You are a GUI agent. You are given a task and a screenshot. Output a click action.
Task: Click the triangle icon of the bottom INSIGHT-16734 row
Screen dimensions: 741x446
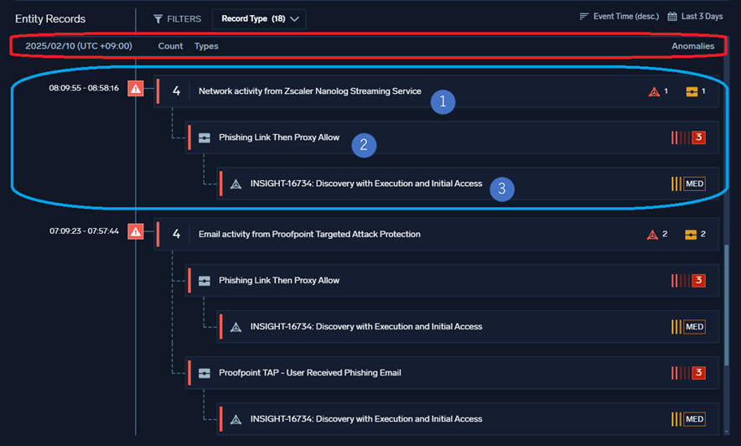tap(236, 419)
